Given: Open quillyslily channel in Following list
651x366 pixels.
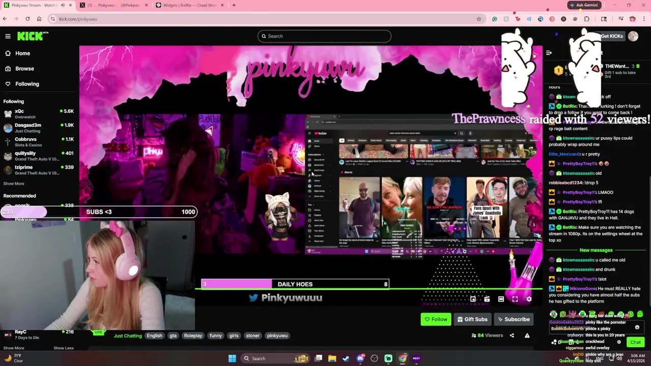Looking at the screenshot, I should point(38,156).
